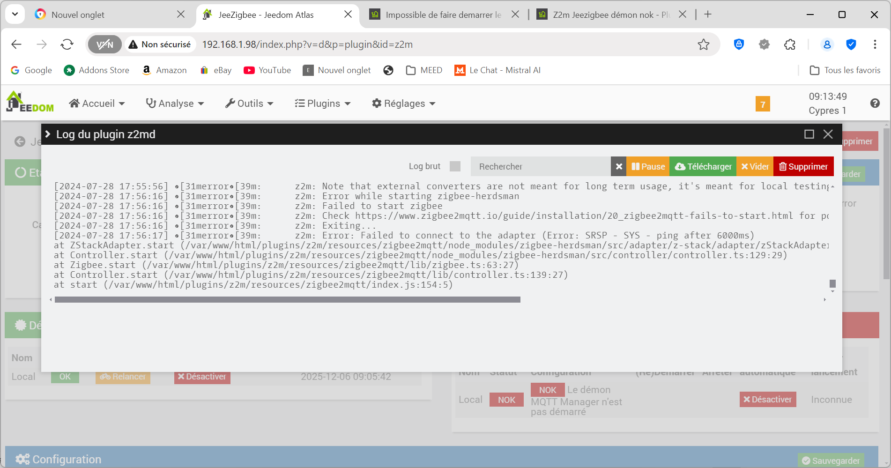This screenshot has width=891, height=468.
Task: Expand the Log du plugin title chevron
Action: pos(47,134)
